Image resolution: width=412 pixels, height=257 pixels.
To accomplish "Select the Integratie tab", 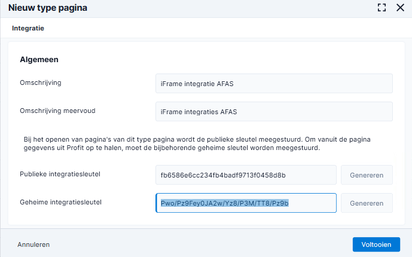I will [x=28, y=28].
